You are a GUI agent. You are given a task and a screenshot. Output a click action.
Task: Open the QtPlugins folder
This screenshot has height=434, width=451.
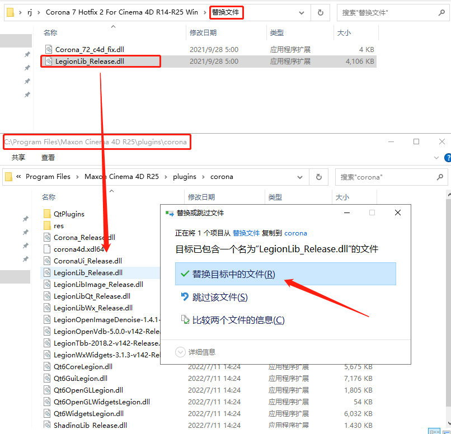[x=69, y=214]
